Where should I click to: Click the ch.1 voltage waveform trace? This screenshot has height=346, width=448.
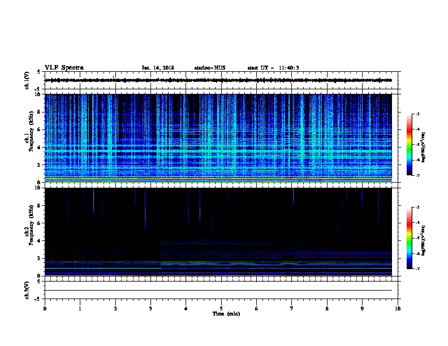pyautogui.click(x=218, y=80)
